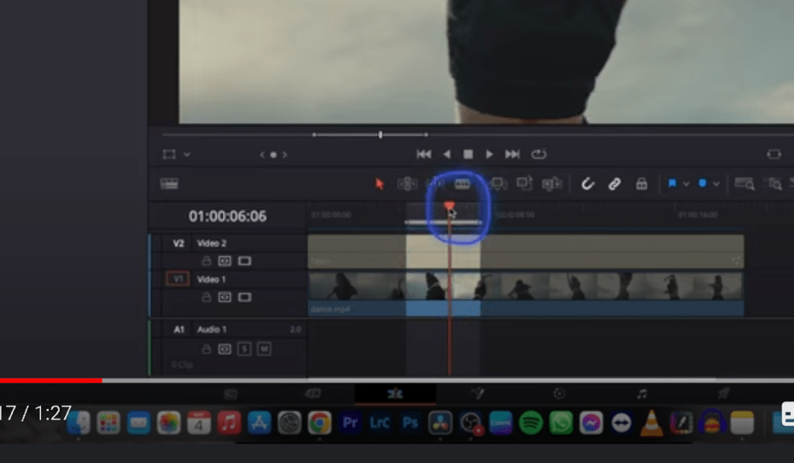The width and height of the screenshot is (794, 463).
Task: Open VLC cone icon in Dock
Action: coord(651,423)
